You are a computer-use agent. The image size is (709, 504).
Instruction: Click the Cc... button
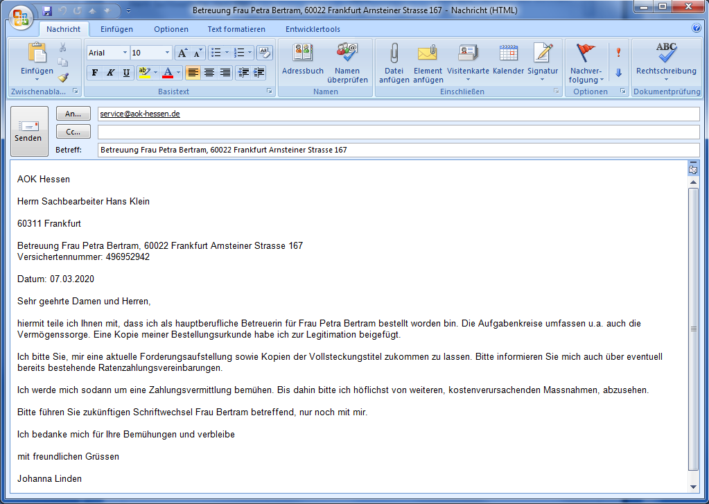[73, 132]
